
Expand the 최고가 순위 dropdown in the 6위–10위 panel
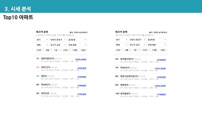[138, 45]
